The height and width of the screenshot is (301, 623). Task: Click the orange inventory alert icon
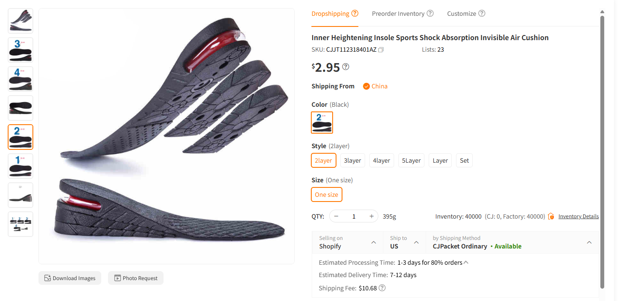tap(551, 216)
